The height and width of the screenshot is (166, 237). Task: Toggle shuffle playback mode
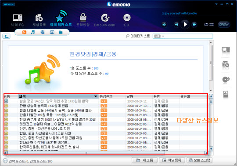pos(212,24)
